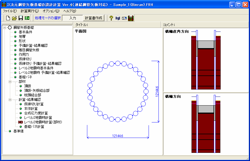Click the green status dot beside 杭頭結合部
This screenshot has width=250, height=161.
[21, 95]
